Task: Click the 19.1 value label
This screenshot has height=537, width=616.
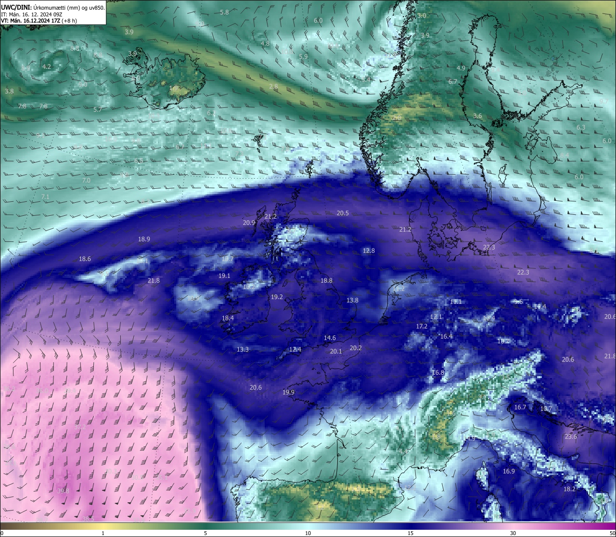Action: click(x=224, y=276)
